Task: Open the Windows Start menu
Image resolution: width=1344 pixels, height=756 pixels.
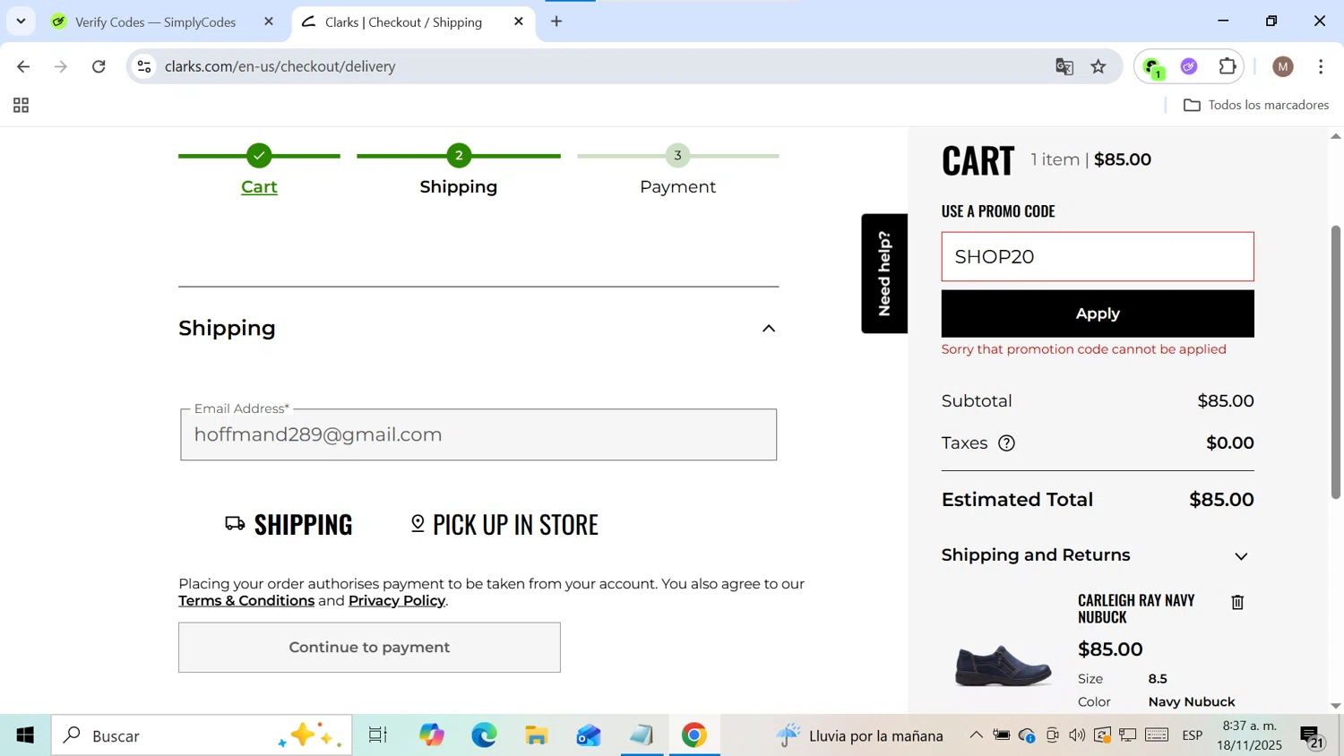Action: pyautogui.click(x=25, y=735)
